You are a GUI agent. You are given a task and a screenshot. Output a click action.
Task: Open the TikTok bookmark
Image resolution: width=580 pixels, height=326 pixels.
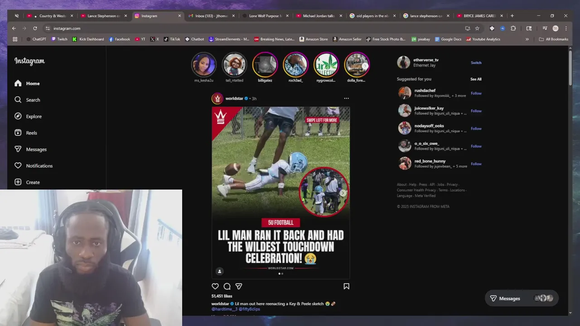(x=172, y=39)
